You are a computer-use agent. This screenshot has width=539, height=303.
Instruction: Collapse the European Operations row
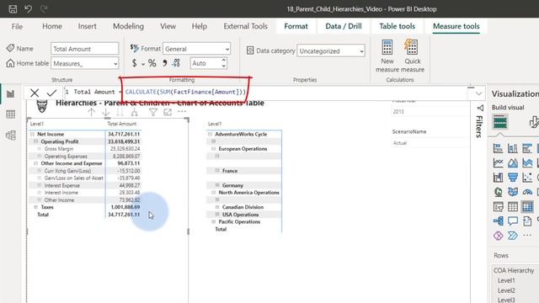[213, 149]
